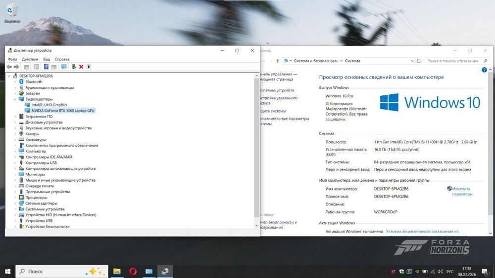Click the NVIDIA tray icon
This screenshot has width=495, height=278.
(417, 272)
